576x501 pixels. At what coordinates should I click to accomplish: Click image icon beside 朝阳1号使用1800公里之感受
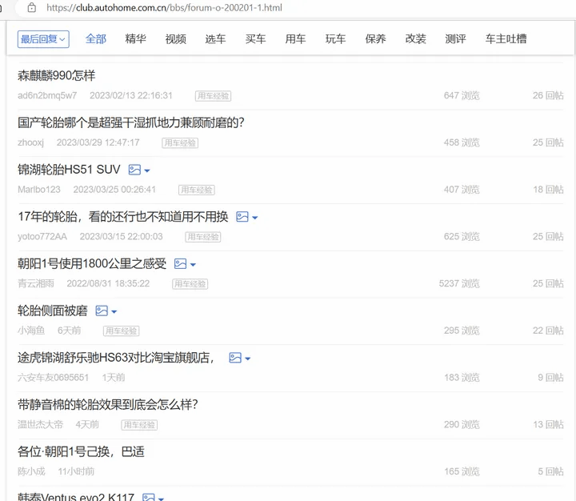pyautogui.click(x=181, y=263)
